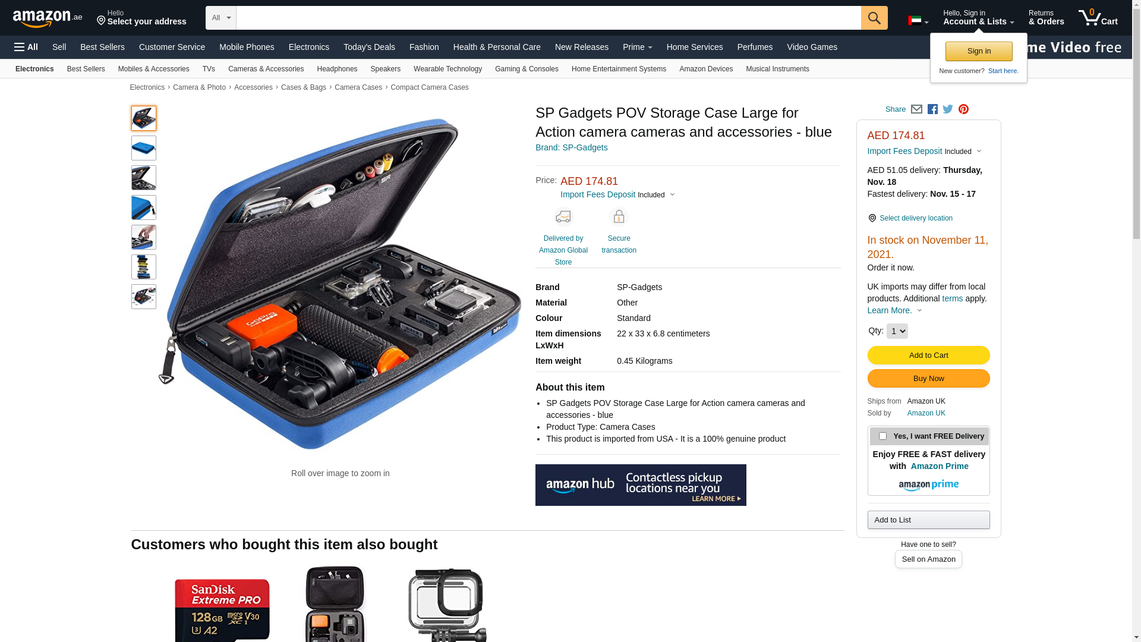Screen dimensions: 1141x642
Task: Share product on Twitter icon
Action: 948,109
